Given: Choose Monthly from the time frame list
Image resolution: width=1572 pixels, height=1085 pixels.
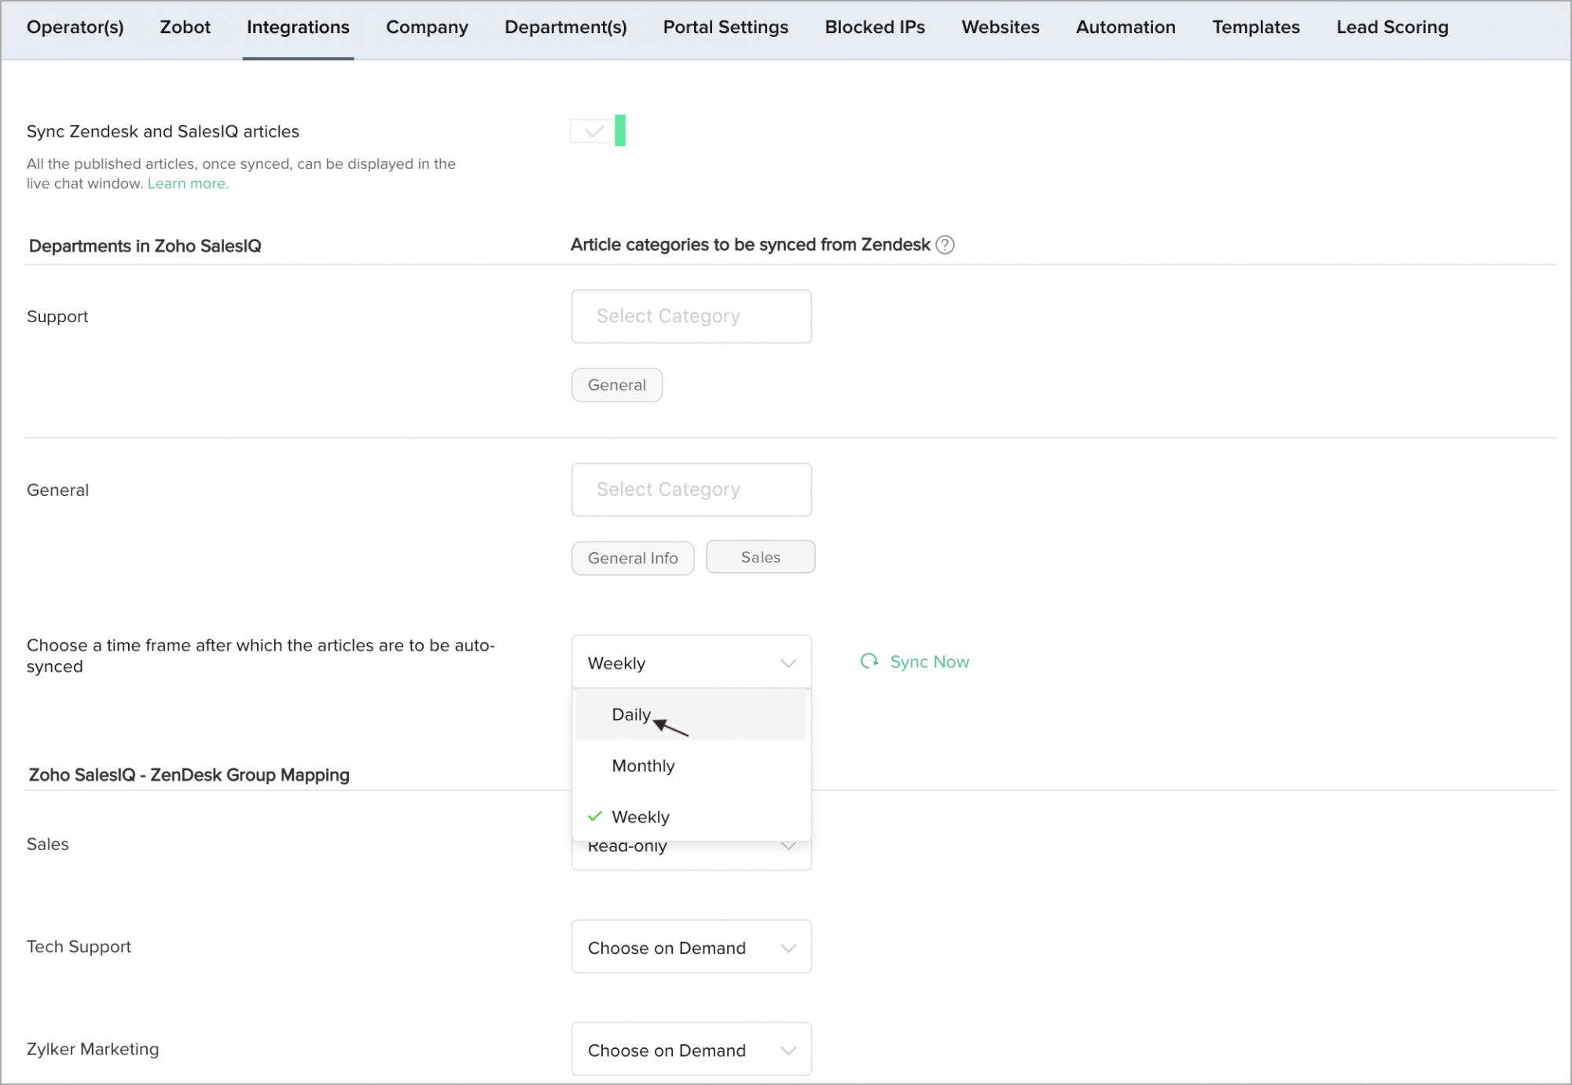Looking at the screenshot, I should (691, 766).
